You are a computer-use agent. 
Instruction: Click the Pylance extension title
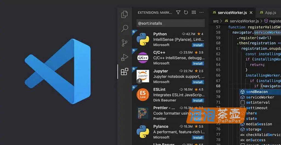pyautogui.click(x=161, y=126)
